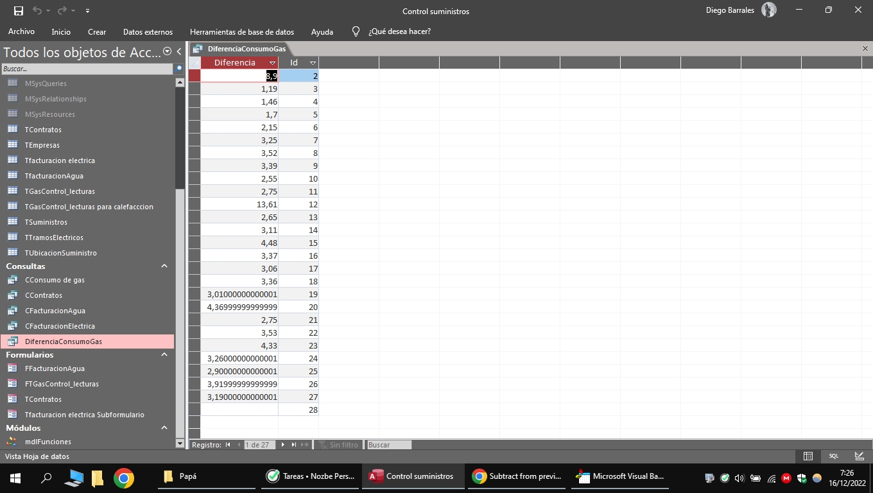Collapse the navigation pane with chevron
The width and height of the screenshot is (873, 493).
(179, 51)
